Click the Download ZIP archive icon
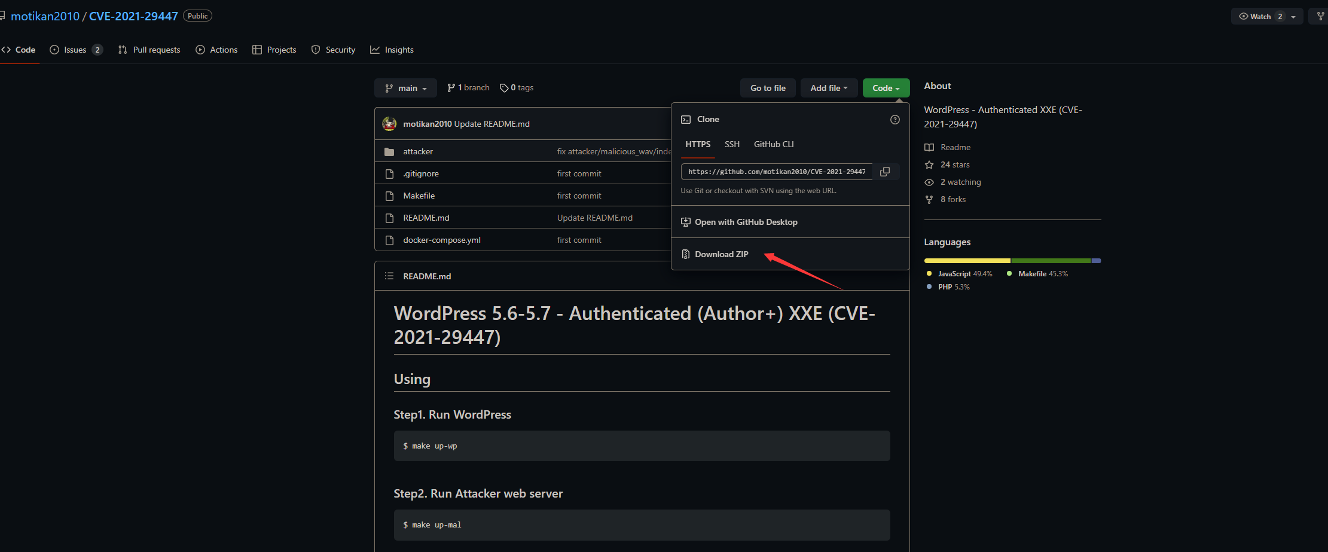Viewport: 1328px width, 552px height. pyautogui.click(x=686, y=254)
